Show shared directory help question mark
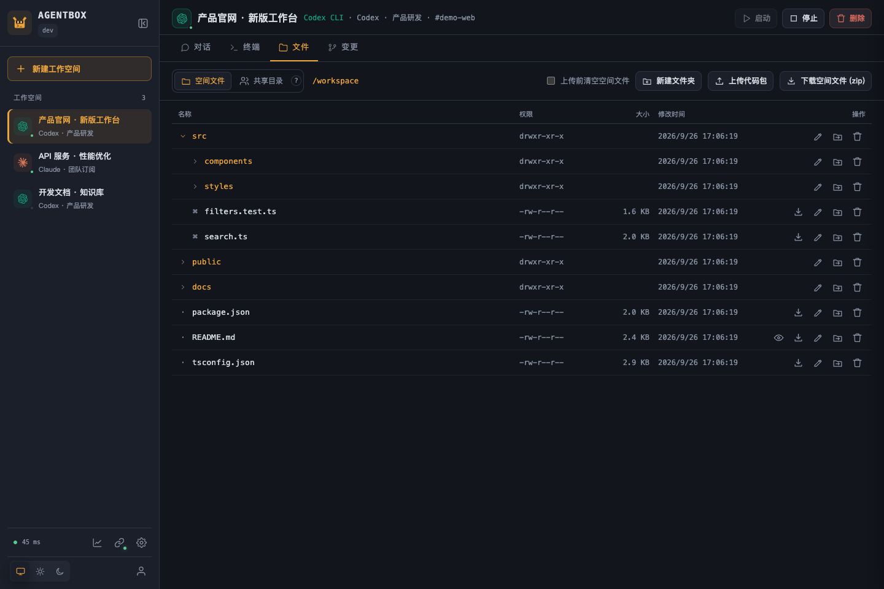The height and width of the screenshot is (589, 884). click(x=296, y=80)
